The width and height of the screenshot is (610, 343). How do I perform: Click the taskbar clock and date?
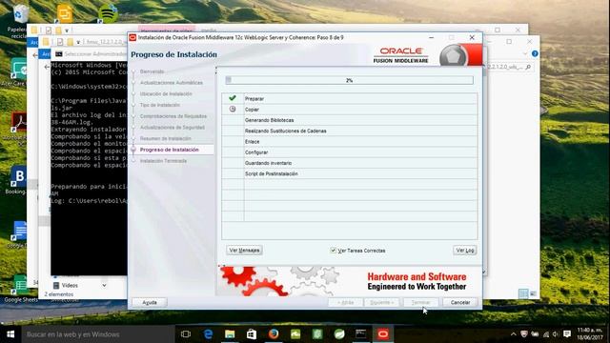tap(590, 334)
